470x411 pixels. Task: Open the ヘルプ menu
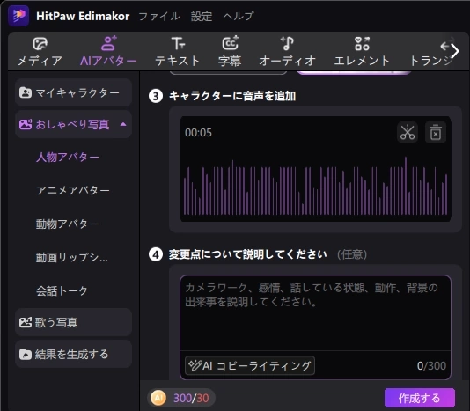coord(239,16)
